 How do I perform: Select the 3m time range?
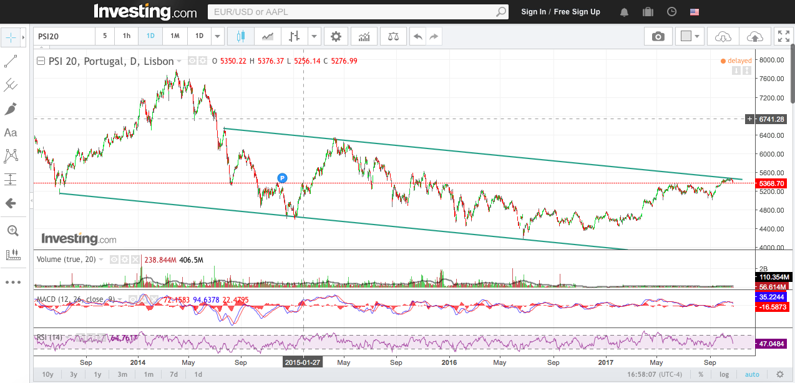pos(122,374)
